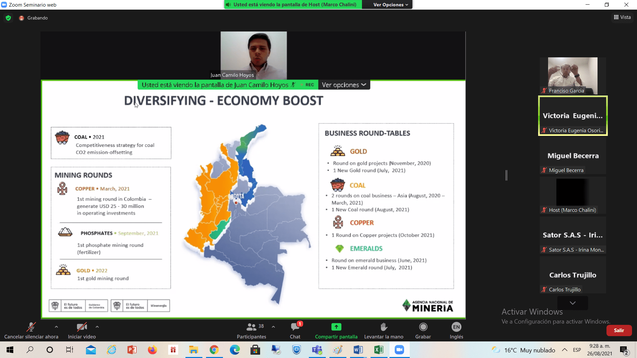Screen dimensions: 637x358
Task: Click the Bogota marker on the map
Action: (236, 203)
